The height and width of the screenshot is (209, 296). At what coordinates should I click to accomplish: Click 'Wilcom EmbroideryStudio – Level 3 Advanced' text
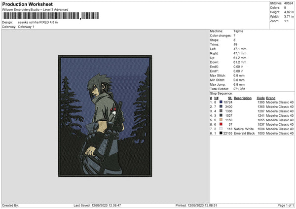tap(35, 10)
